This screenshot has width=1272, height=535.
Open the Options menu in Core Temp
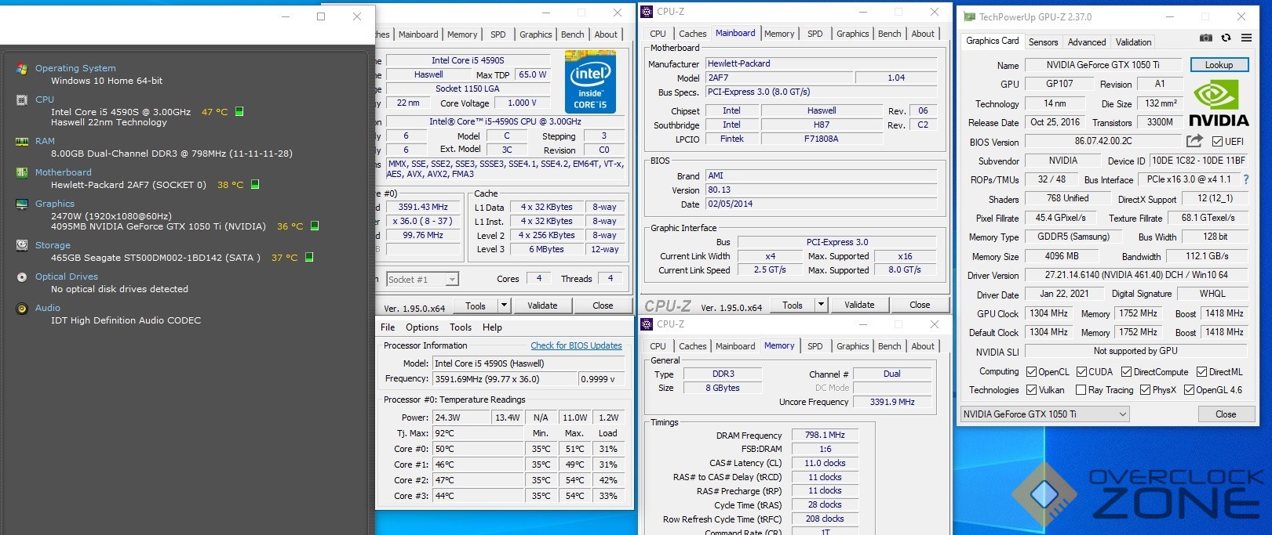coord(422,327)
